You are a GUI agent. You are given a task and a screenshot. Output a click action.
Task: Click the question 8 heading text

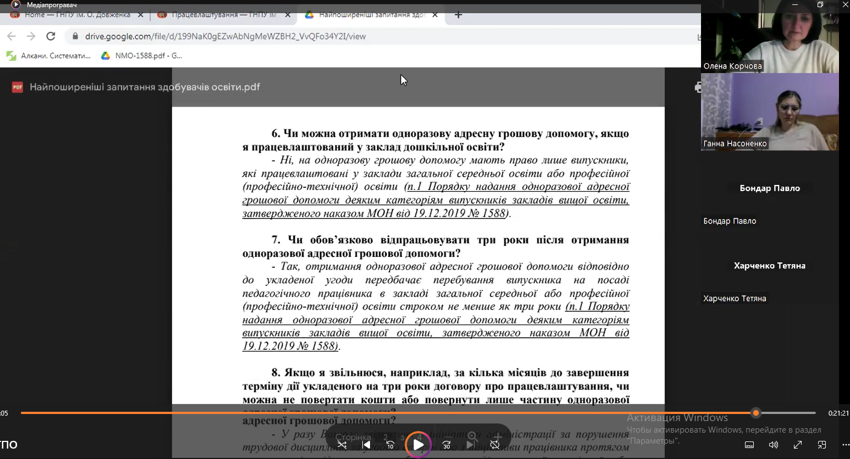tap(435, 396)
